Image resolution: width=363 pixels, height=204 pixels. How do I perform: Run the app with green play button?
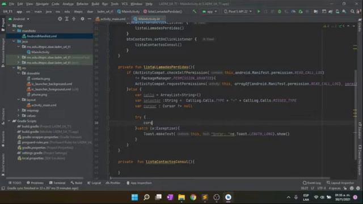(x=259, y=11)
